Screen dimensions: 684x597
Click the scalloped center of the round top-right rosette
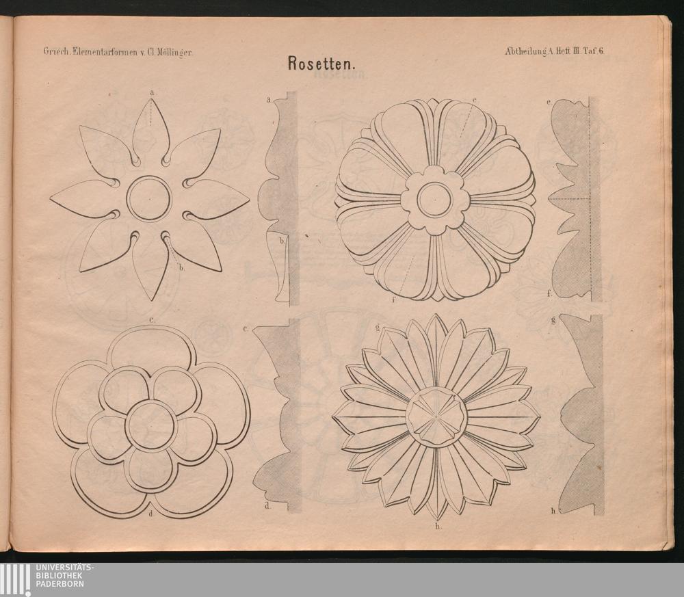[x=435, y=200]
